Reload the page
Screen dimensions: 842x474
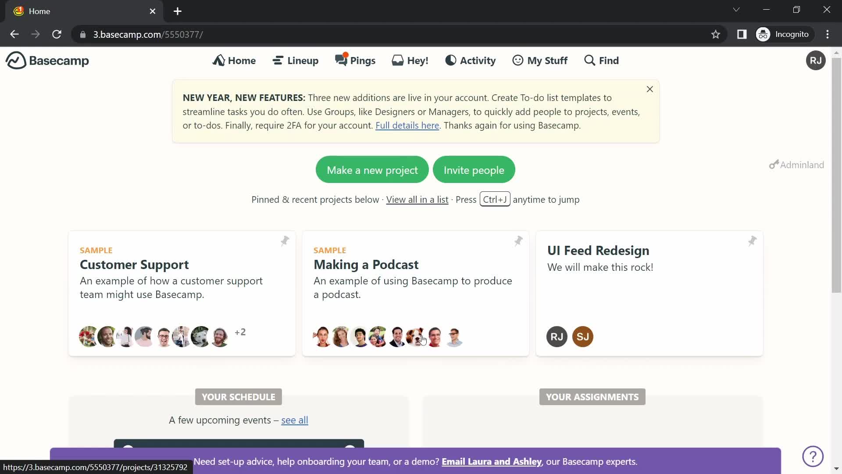coord(57,34)
